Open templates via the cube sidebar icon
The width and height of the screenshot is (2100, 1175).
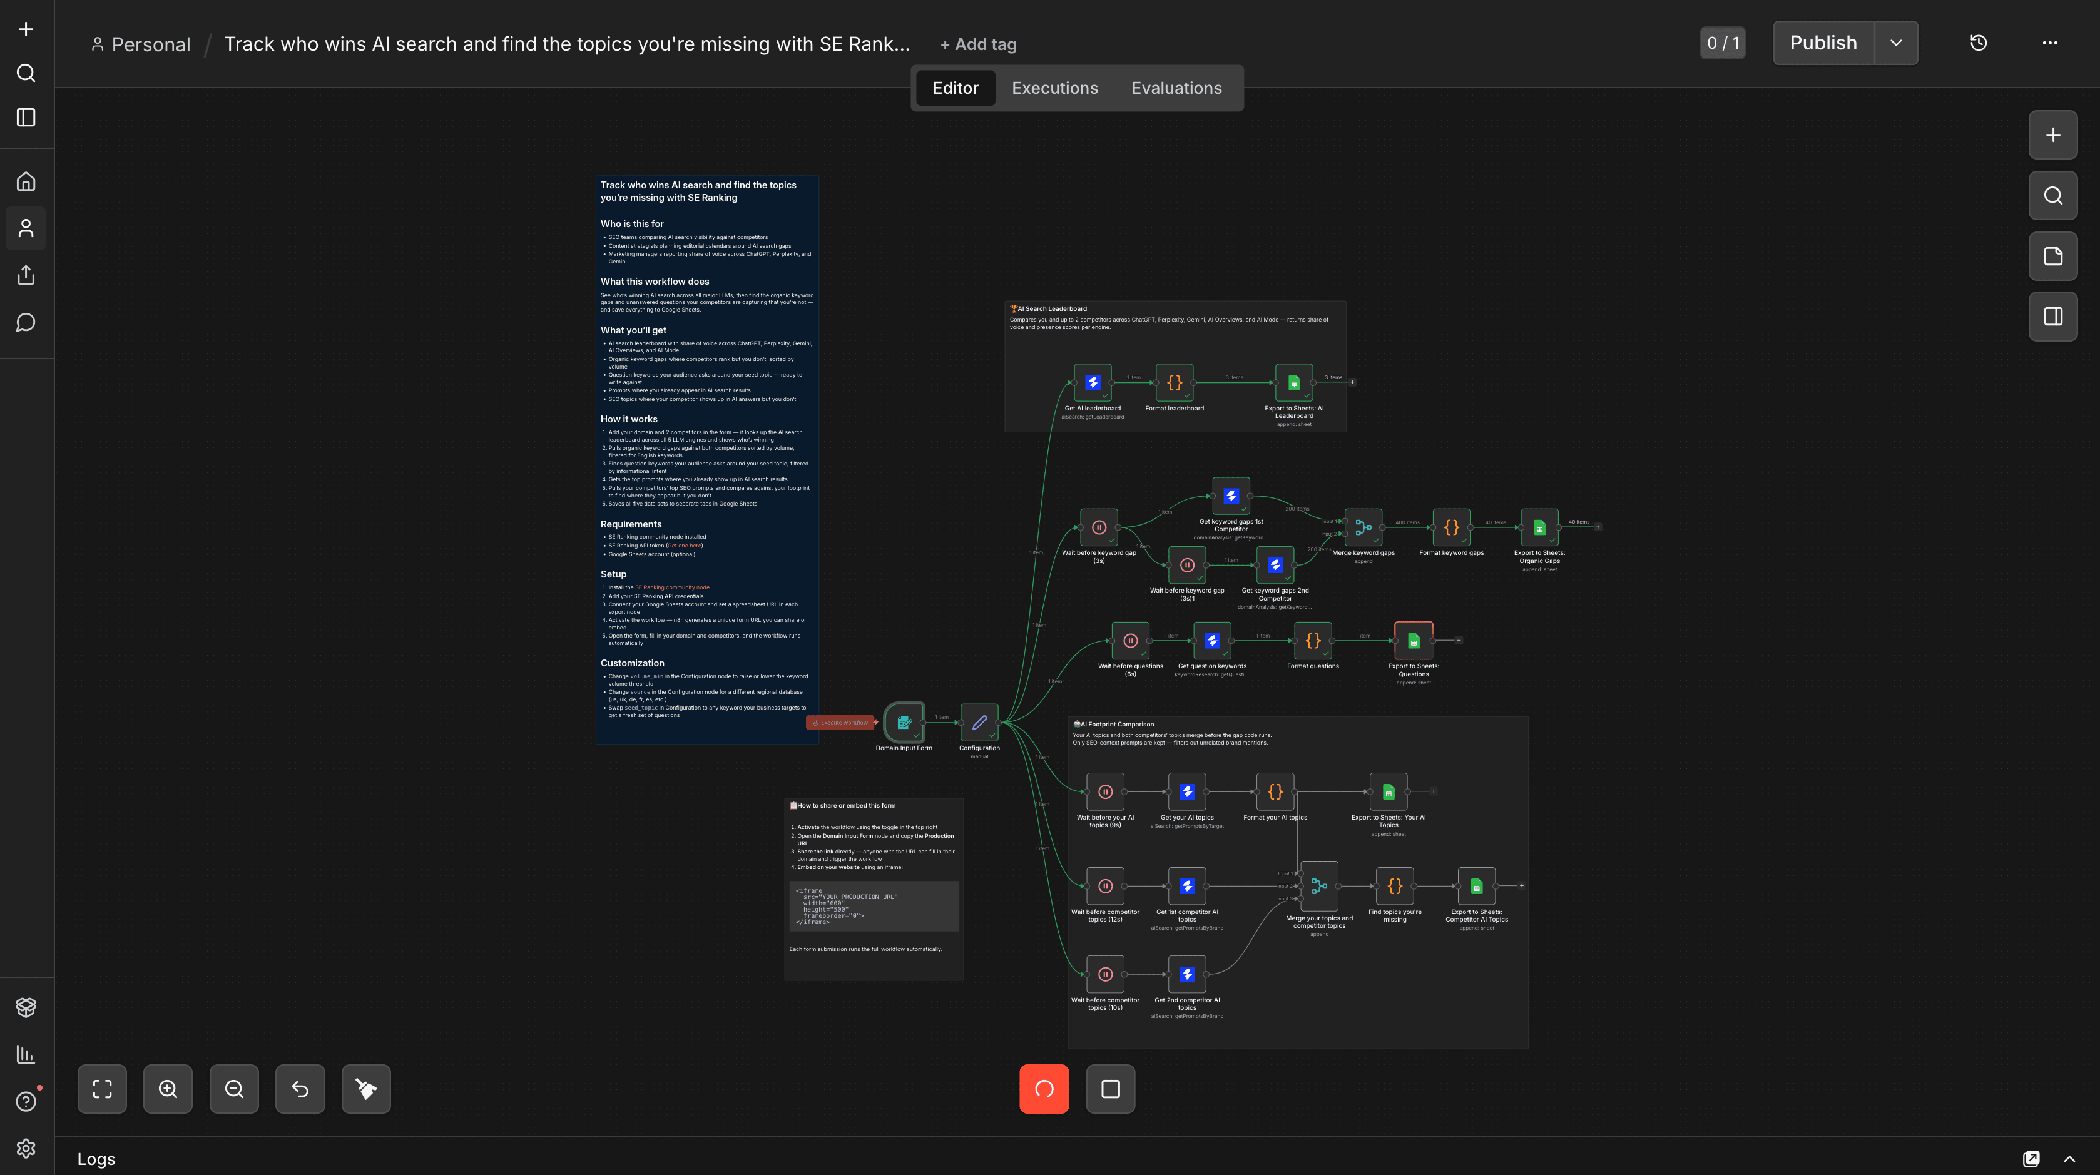(x=25, y=1007)
